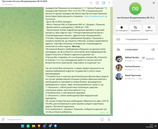Screen dimensions: 158x129
Task: Attach a file with paperclip icon
Action: point(3,119)
